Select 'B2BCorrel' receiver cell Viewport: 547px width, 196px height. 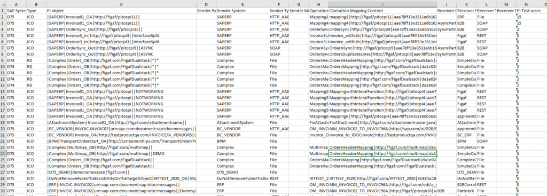point(466,184)
